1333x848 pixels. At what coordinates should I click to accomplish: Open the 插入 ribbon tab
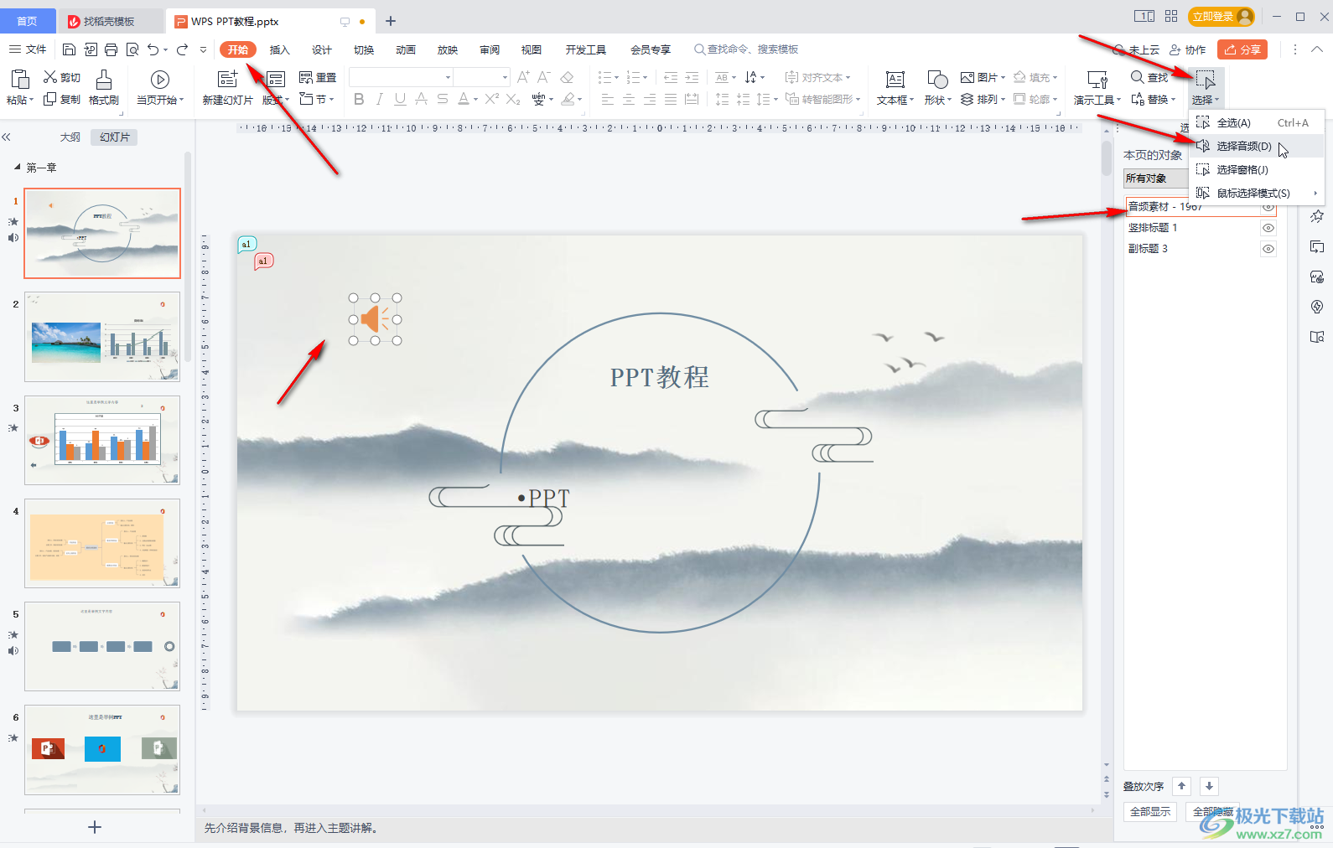point(280,49)
